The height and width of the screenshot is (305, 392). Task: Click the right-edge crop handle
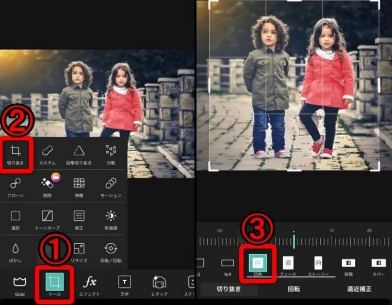pos(379,85)
